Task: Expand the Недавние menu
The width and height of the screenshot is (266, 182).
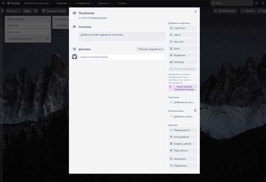Action: tap(63, 3)
